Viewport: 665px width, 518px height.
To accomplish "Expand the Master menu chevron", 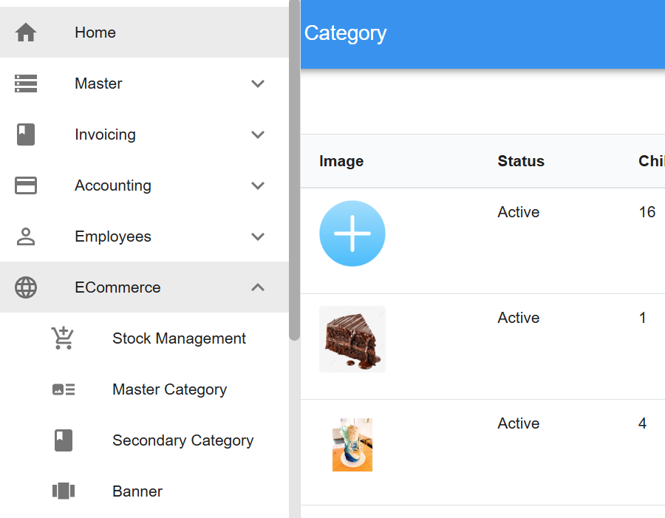I will [x=258, y=84].
